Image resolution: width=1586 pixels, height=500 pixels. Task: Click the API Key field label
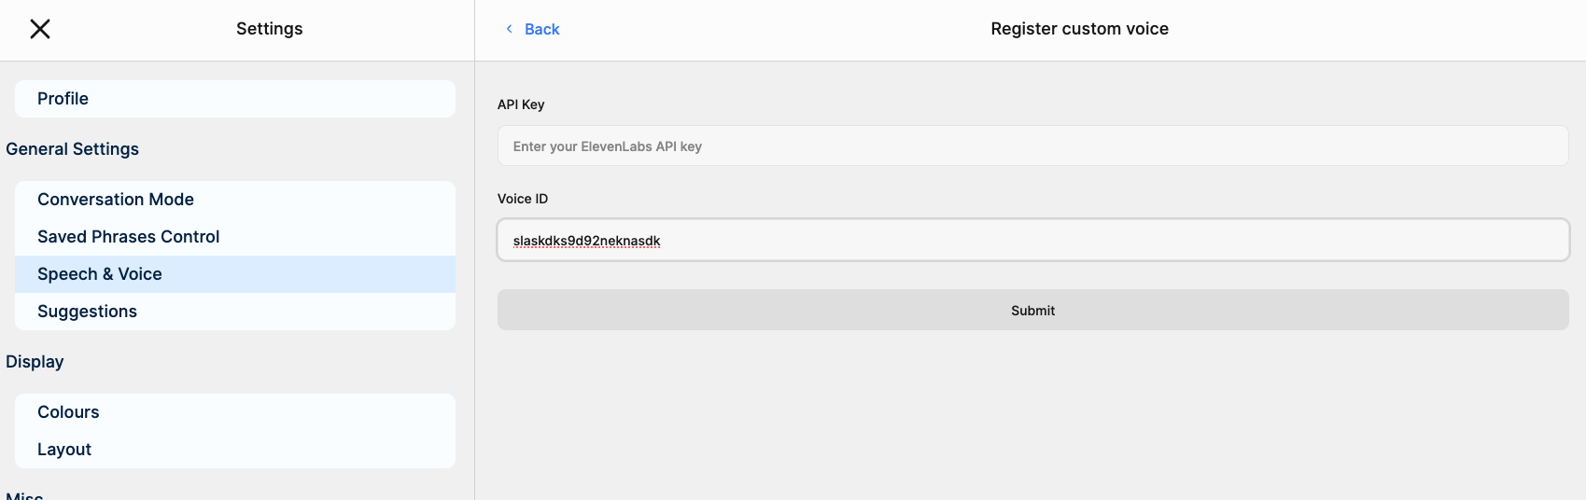[x=521, y=104]
